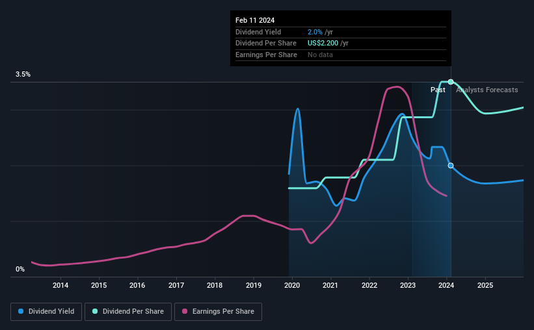Image resolution: width=534 pixels, height=330 pixels.
Task: Click the pink Earnings Per Share legend dot
Action: pyautogui.click(x=185, y=311)
